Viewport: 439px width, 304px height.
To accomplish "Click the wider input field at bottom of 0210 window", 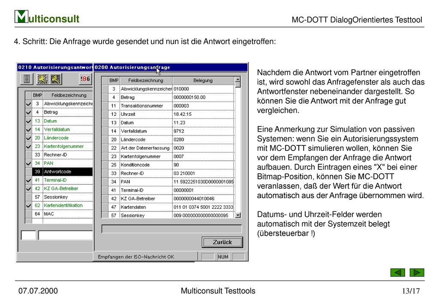I will 66,235.
